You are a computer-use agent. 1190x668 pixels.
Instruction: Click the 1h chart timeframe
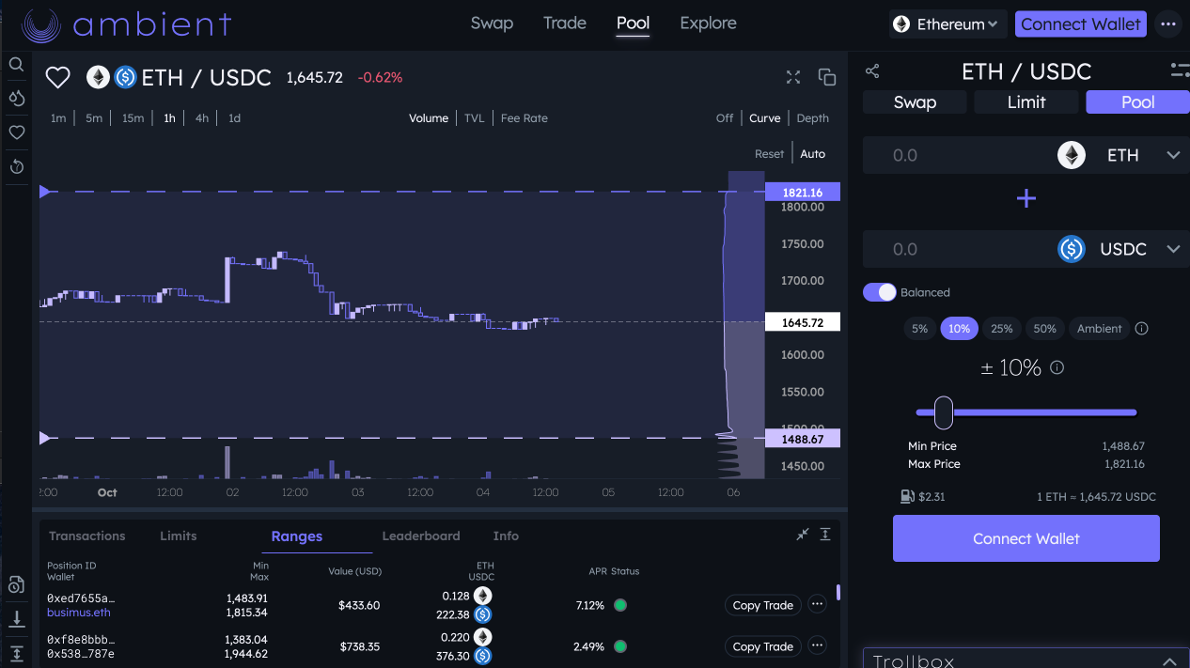pyautogui.click(x=169, y=117)
